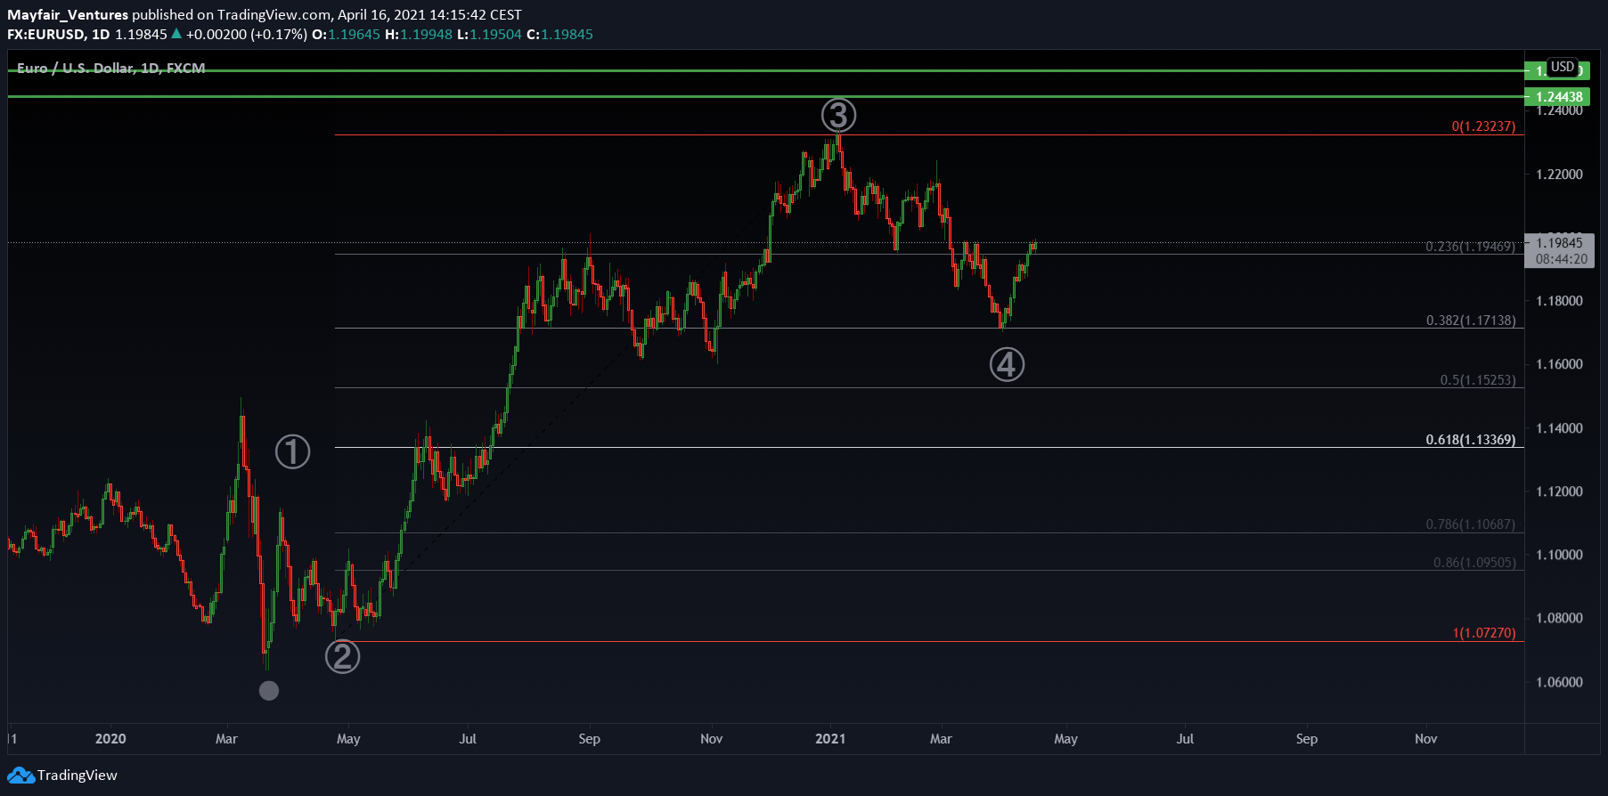Viewport: 1608px width, 796px height.
Task: Click the low value L:1.19504
Action: (x=489, y=34)
